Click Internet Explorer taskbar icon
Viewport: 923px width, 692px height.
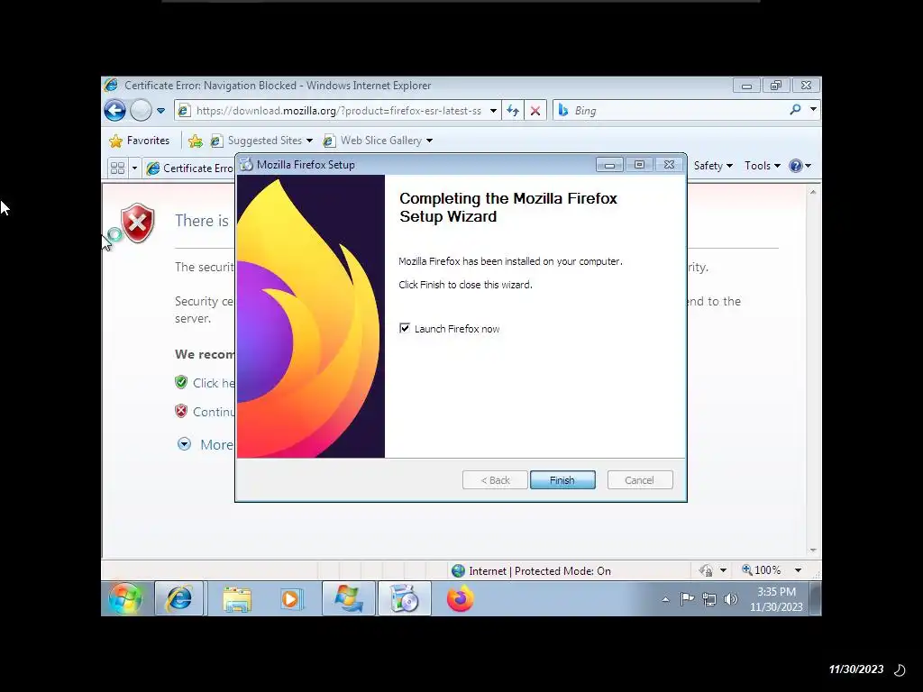pyautogui.click(x=179, y=599)
